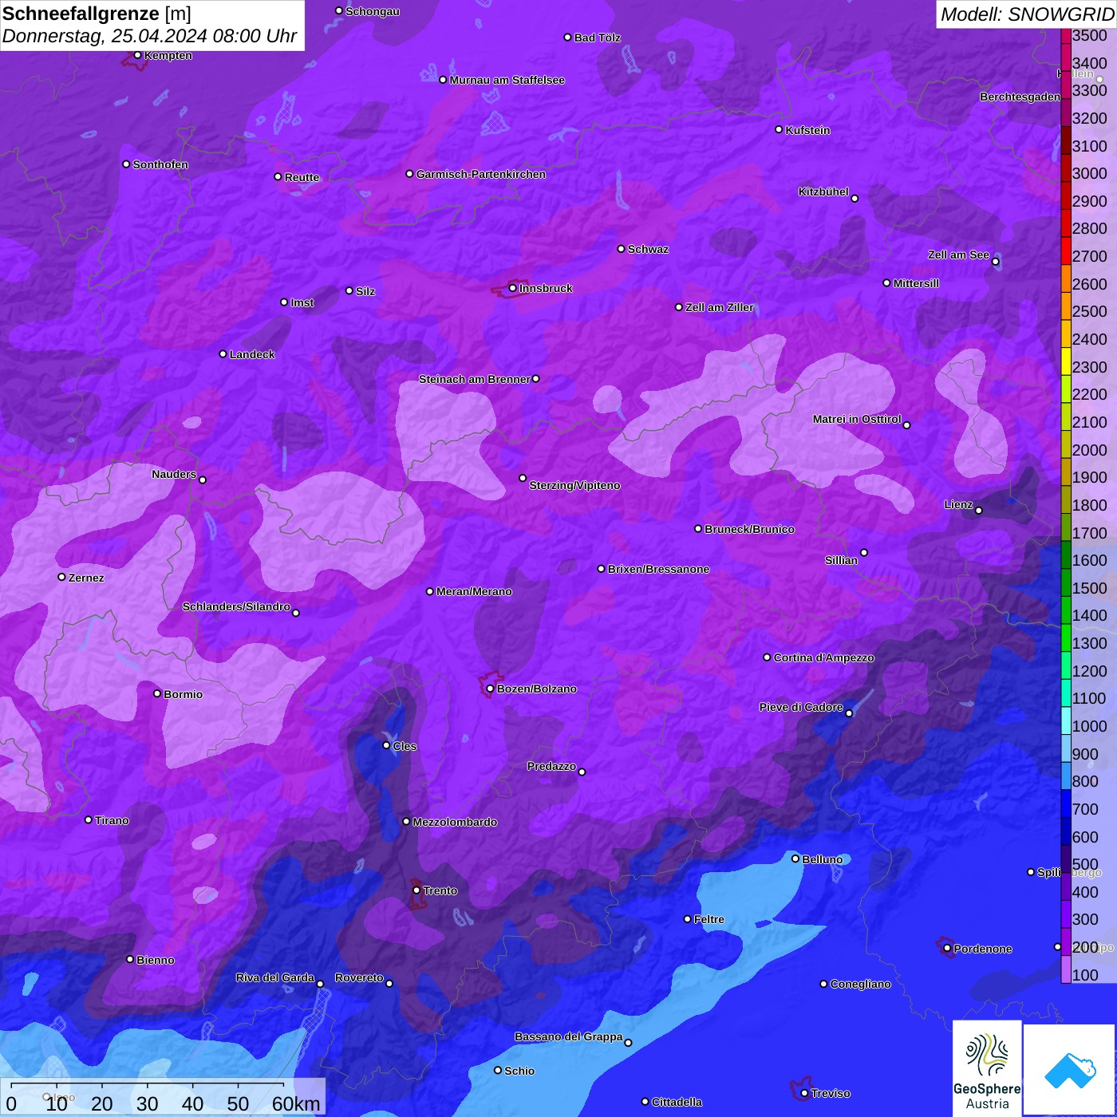Click the 'Reutte' label
The width and height of the screenshot is (1117, 1117).
click(302, 177)
